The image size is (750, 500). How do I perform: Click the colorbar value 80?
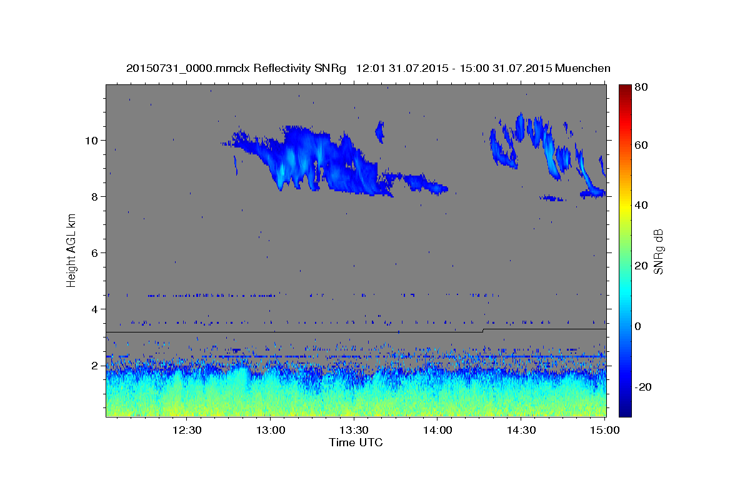[x=641, y=87]
